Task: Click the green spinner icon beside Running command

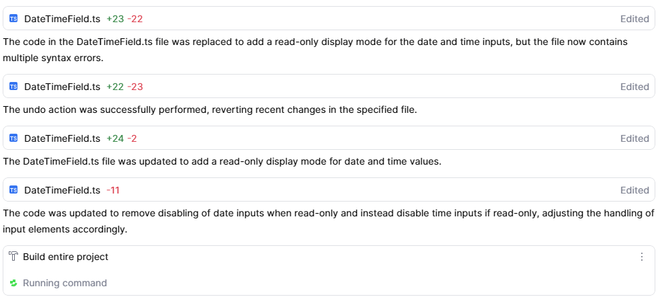Action: (x=13, y=283)
